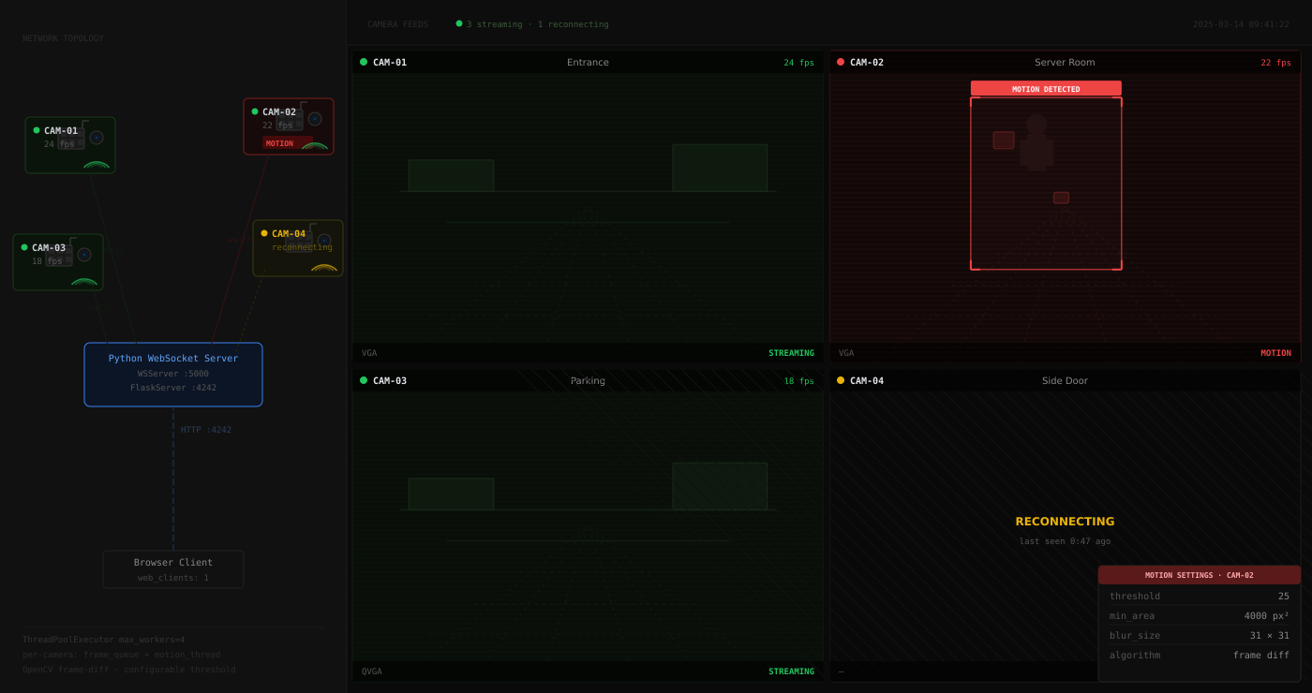Click the min_area value 4000 px²
Screen dimensions: 1312x693
pos(1266,616)
